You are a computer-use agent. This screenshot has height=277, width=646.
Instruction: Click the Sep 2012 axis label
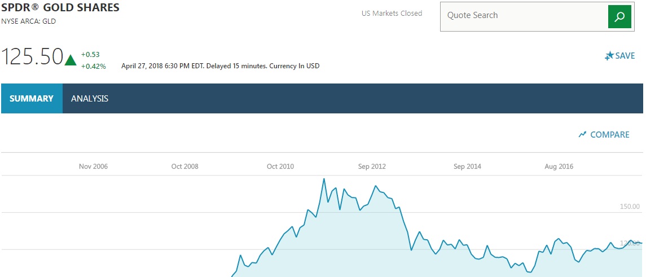point(372,166)
